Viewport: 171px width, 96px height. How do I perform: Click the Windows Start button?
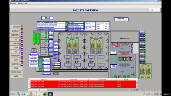pyautogui.click(x=12, y=94)
